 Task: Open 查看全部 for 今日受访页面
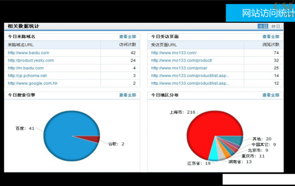pos(271,37)
